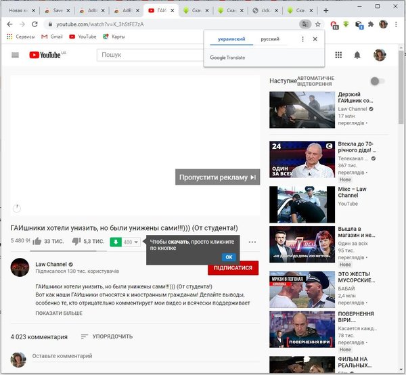406x375 pixels.
Task: Open the УПОРЯДОЧИТЬ sort comments menu
Action: [x=107, y=336]
